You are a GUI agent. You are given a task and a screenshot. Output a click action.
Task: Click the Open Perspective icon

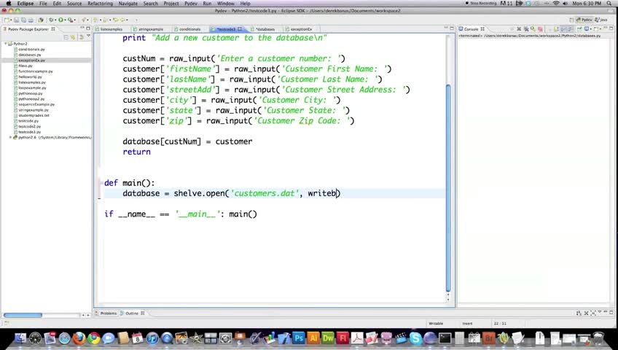click(x=571, y=20)
